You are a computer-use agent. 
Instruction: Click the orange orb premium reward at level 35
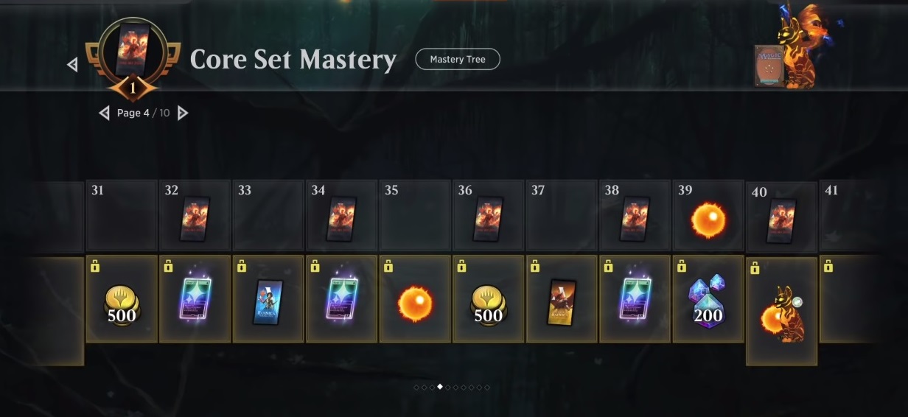tap(416, 303)
